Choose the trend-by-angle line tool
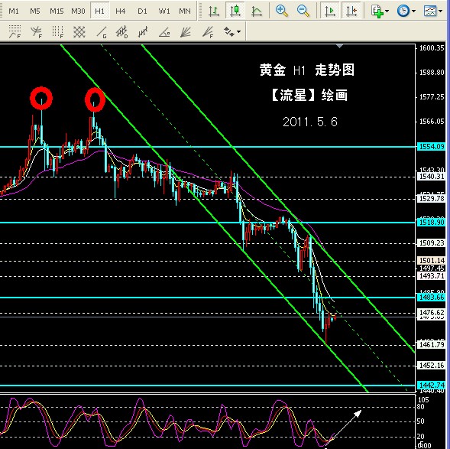The width and height of the screenshot is (450, 449). click(x=164, y=31)
